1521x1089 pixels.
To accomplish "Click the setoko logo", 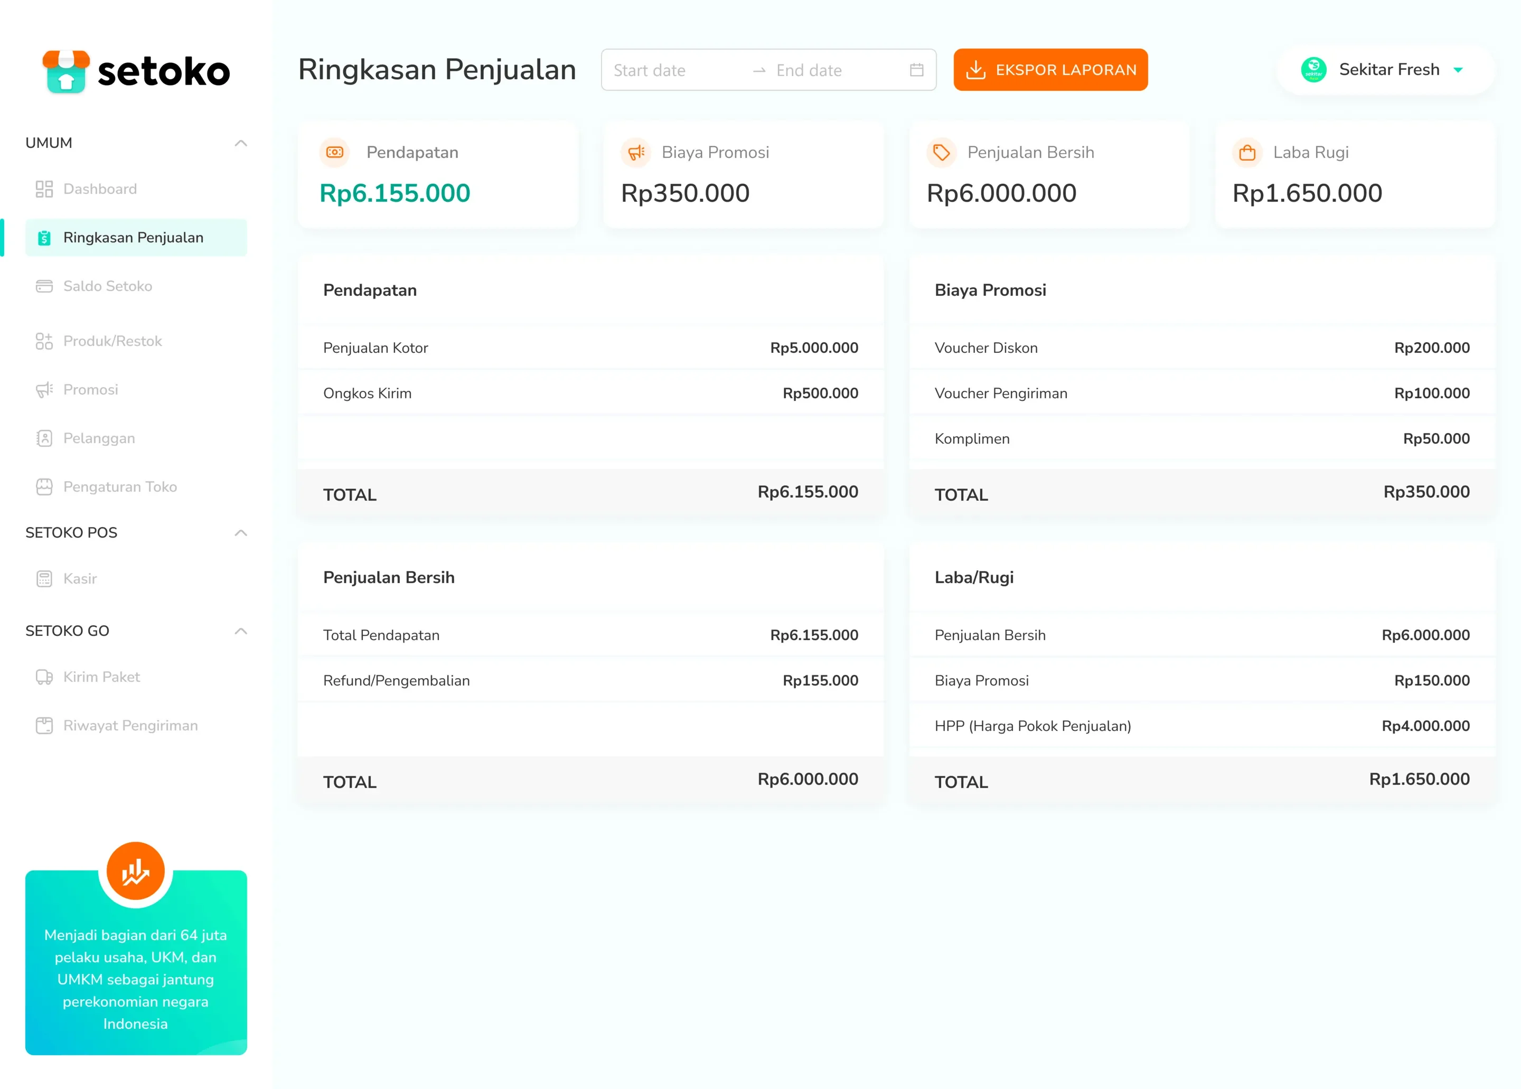I will (136, 71).
